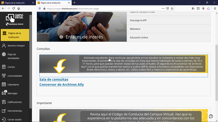
Task: Reload the page with refresh icon
Action: coord(14,8)
